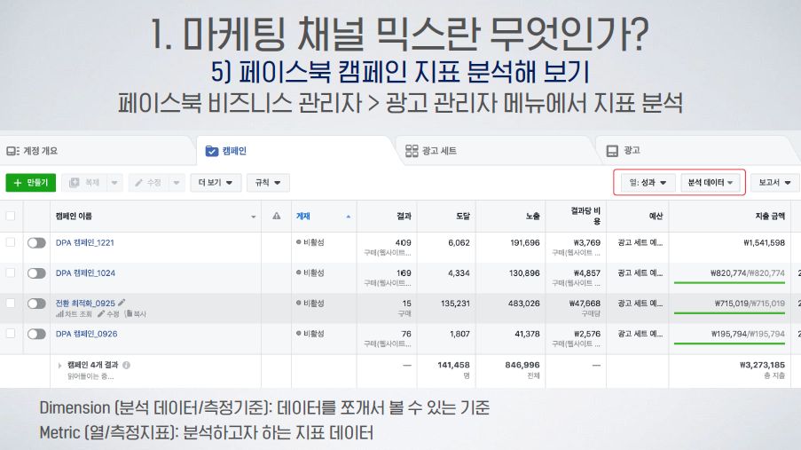Toggle on 전환 최적화_0925 campaign switch
The height and width of the screenshot is (450, 801).
pyautogui.click(x=36, y=304)
